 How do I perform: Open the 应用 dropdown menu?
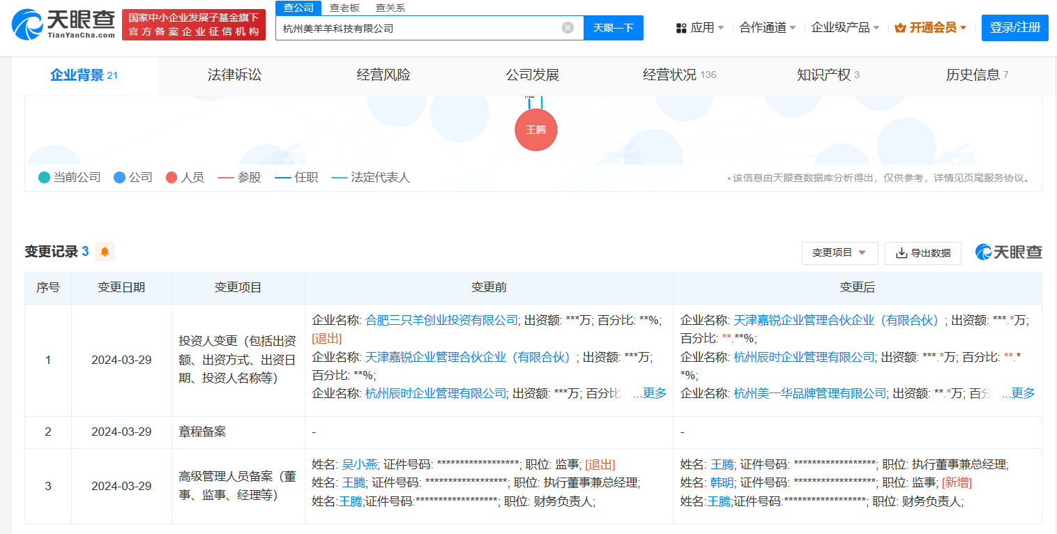click(x=699, y=28)
